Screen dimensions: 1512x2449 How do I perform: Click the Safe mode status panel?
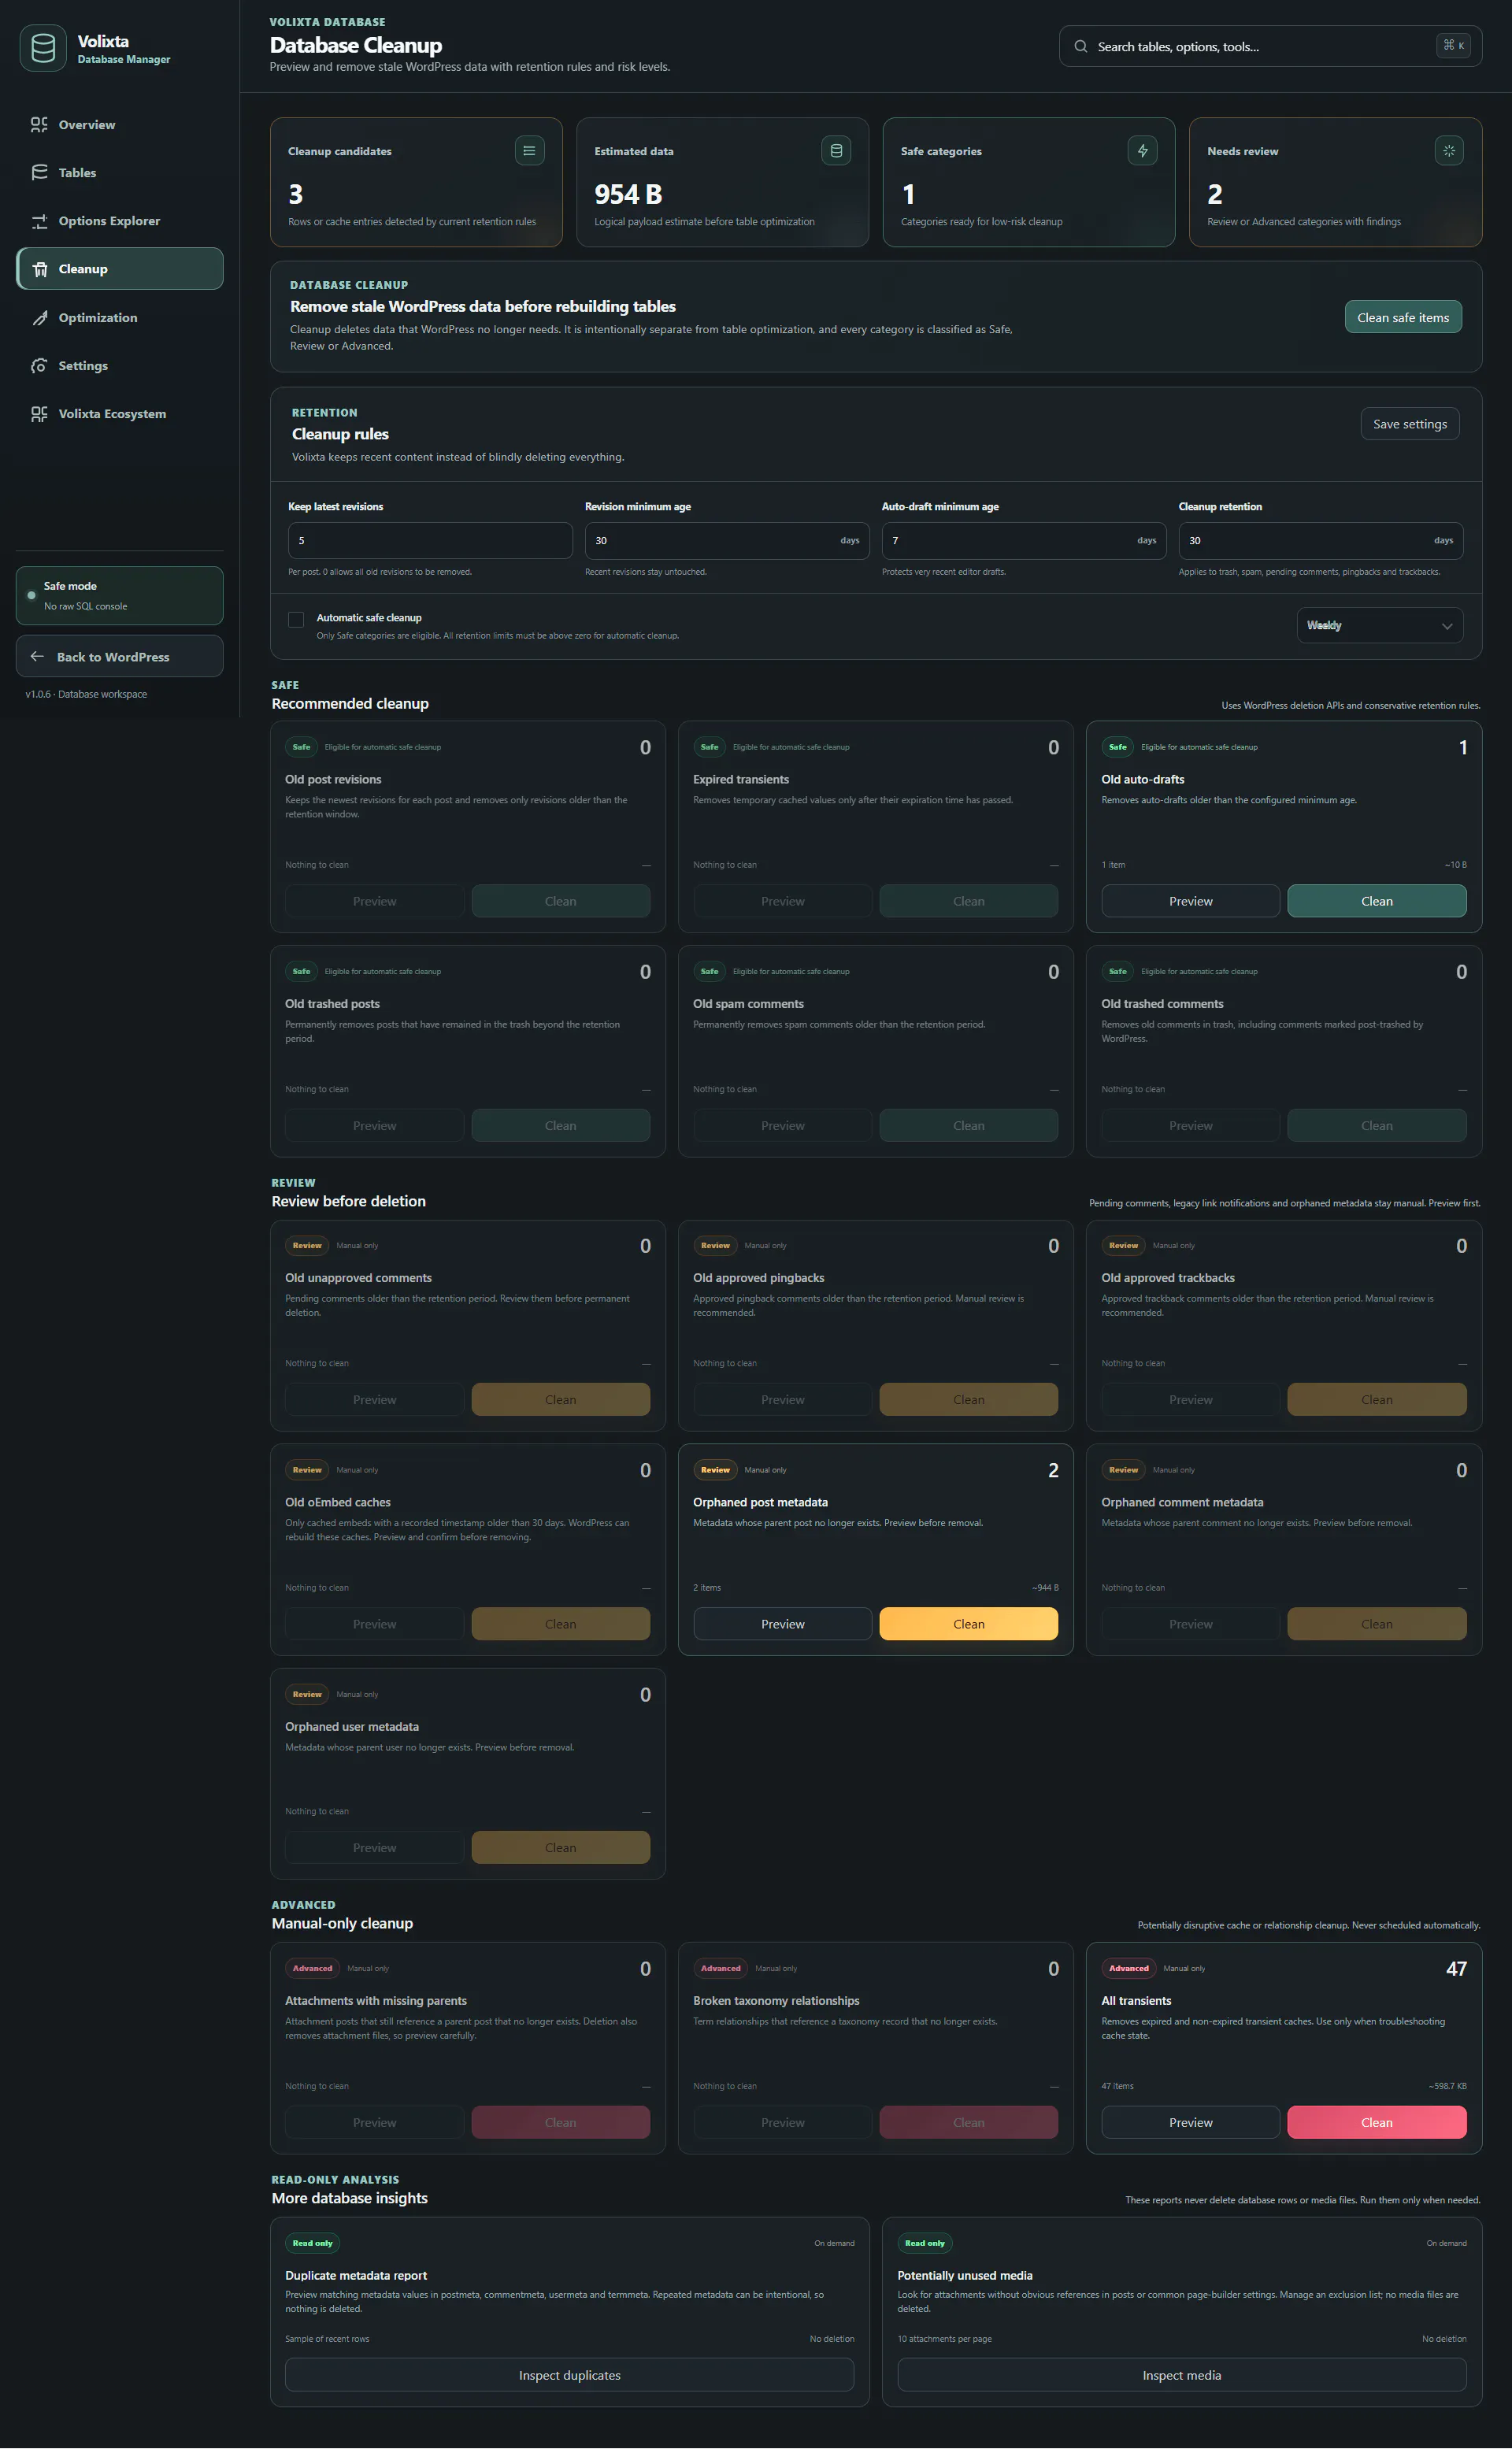click(120, 596)
